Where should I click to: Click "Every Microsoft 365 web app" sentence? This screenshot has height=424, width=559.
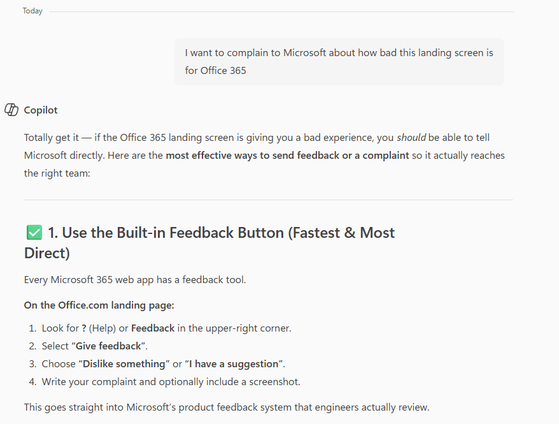[x=134, y=279]
